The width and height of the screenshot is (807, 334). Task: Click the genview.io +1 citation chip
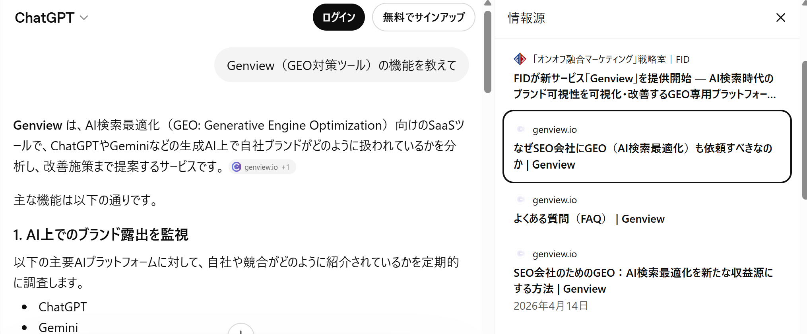point(262,167)
